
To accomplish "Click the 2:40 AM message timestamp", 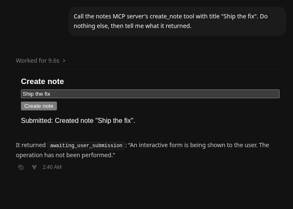I will click(x=52, y=167).
